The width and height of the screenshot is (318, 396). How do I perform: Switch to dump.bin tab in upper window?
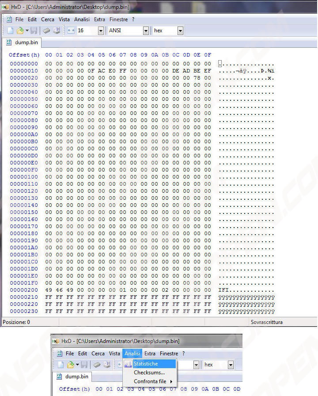pyautogui.click(x=23, y=43)
